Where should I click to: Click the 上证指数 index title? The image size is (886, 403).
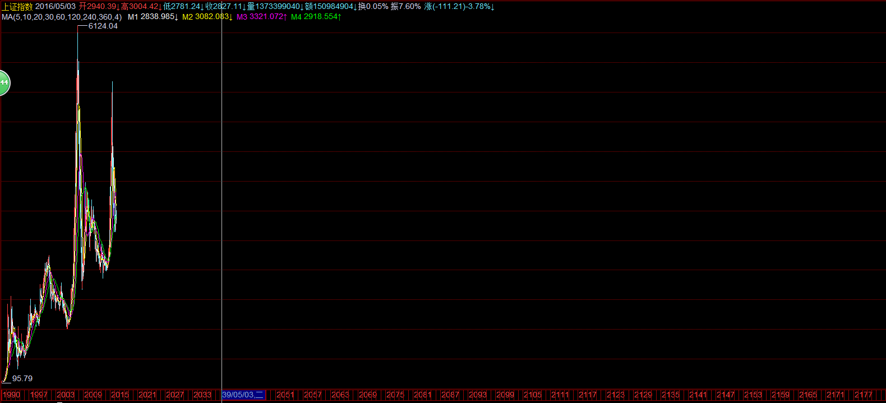17,7
